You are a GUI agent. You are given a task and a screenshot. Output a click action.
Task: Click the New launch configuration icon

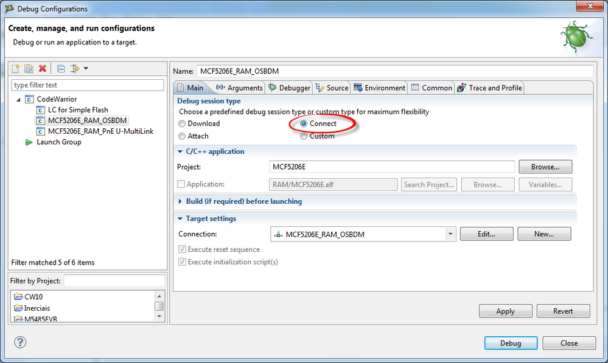[15, 69]
